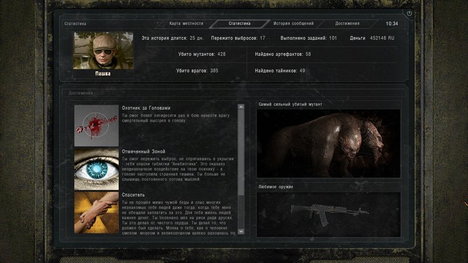
Task: Select the Охотник за Головами headshot icon
Action: tap(97, 126)
